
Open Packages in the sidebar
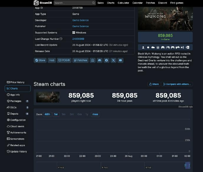(18, 101)
